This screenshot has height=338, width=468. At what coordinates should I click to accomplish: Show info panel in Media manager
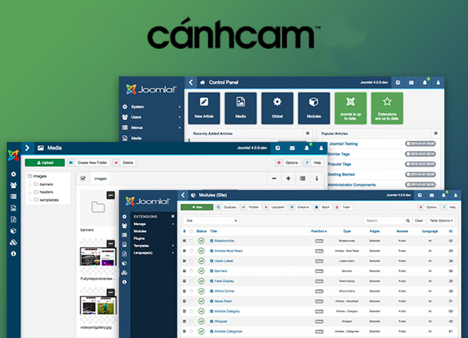coord(317,178)
